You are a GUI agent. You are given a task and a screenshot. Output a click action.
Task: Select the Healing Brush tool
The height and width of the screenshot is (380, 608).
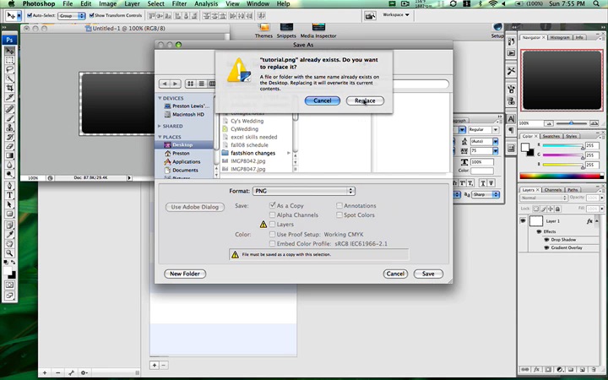point(9,109)
